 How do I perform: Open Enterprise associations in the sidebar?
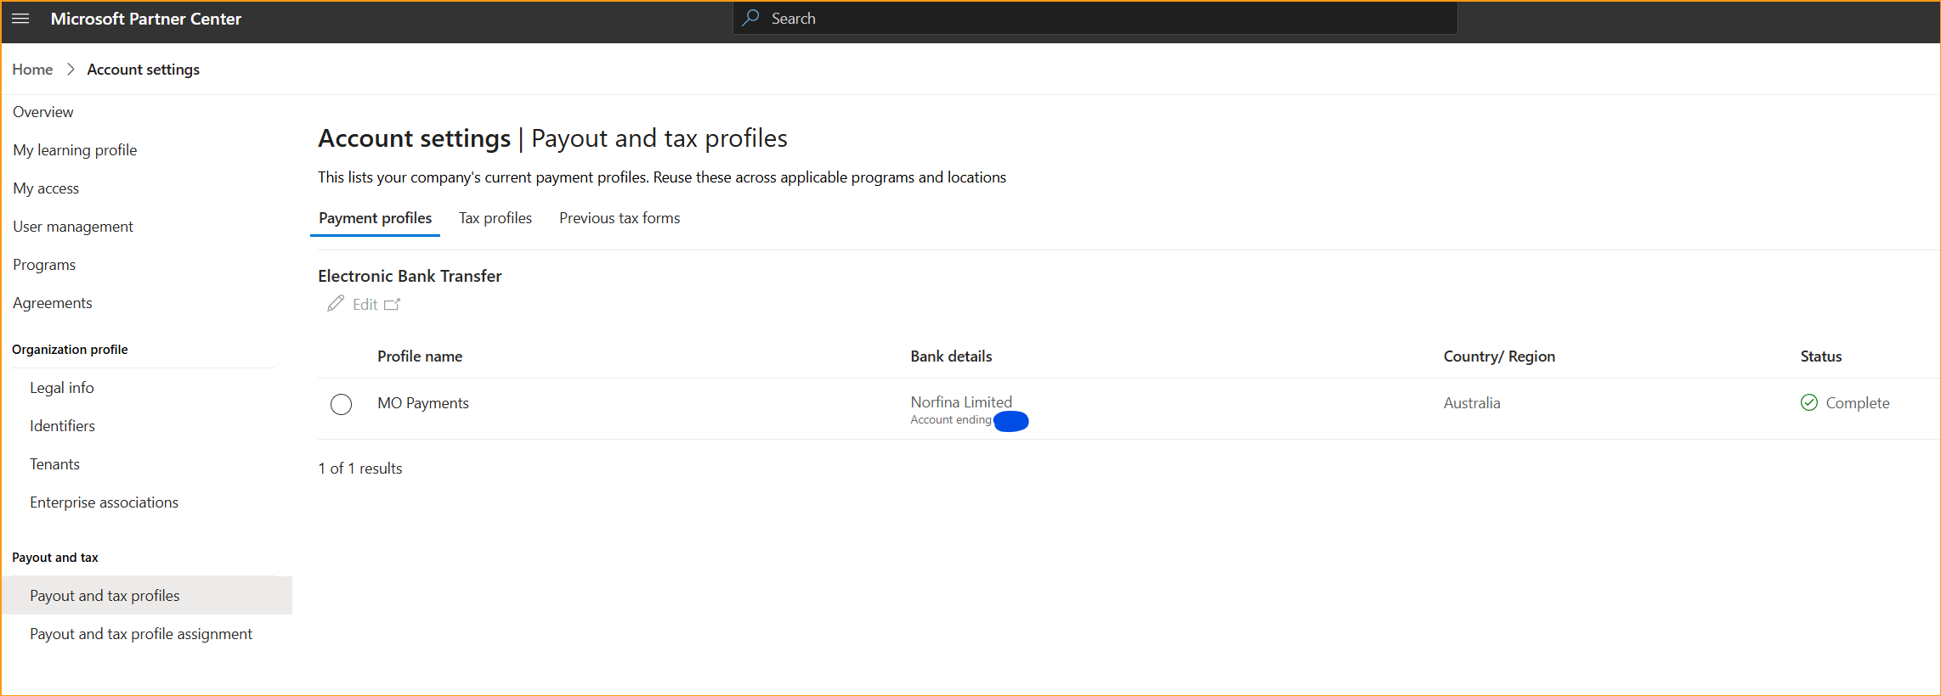click(104, 502)
